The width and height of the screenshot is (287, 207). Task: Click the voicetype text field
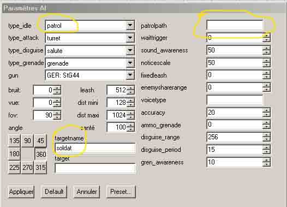[x=235, y=100]
